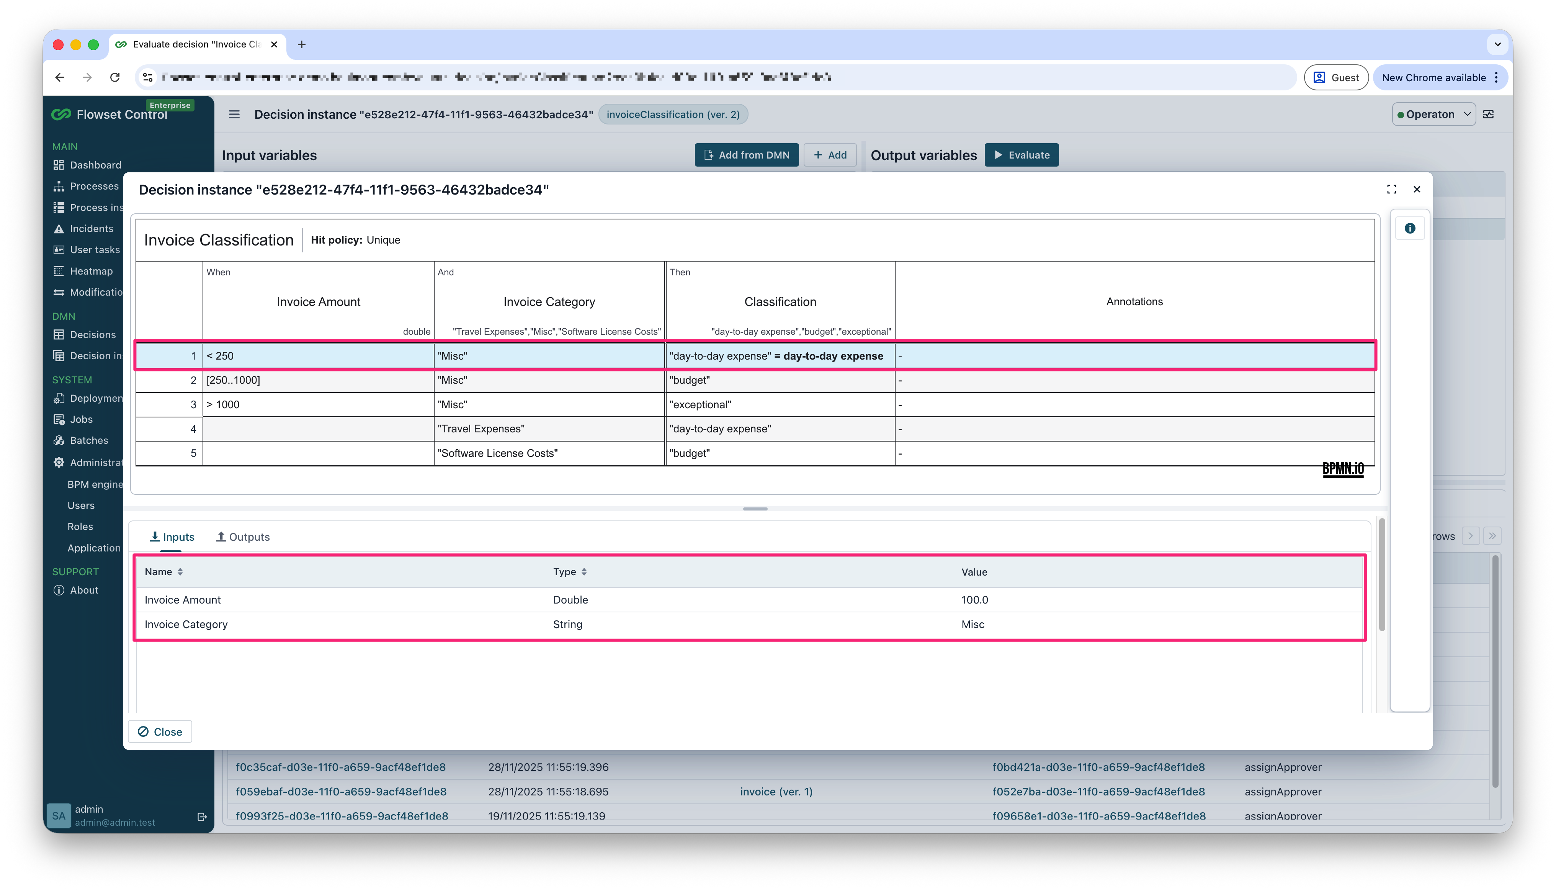Open the Processes sidebar item
The width and height of the screenshot is (1556, 890).
tap(85, 186)
